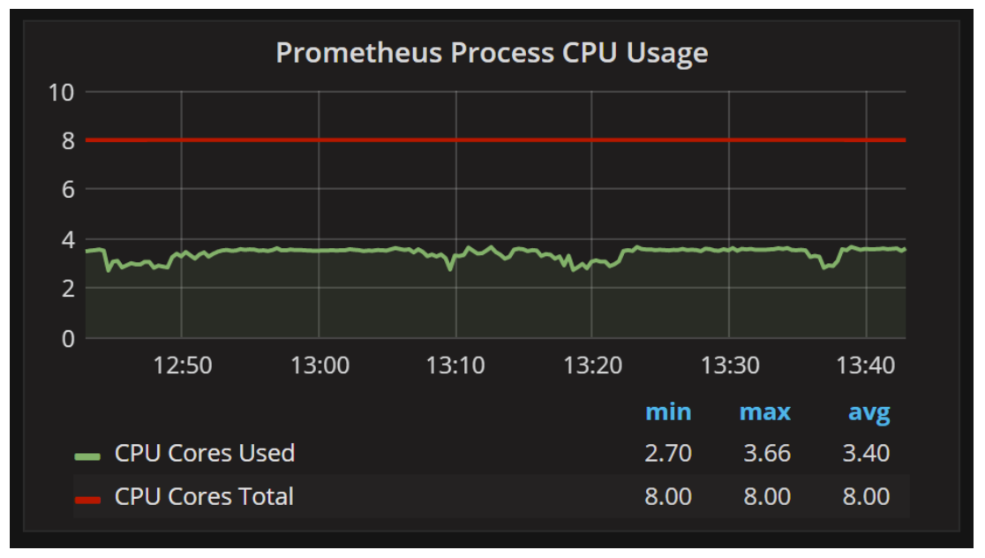Click the red CPU Cores Total line in graph
The image size is (985, 558).
(x=494, y=140)
